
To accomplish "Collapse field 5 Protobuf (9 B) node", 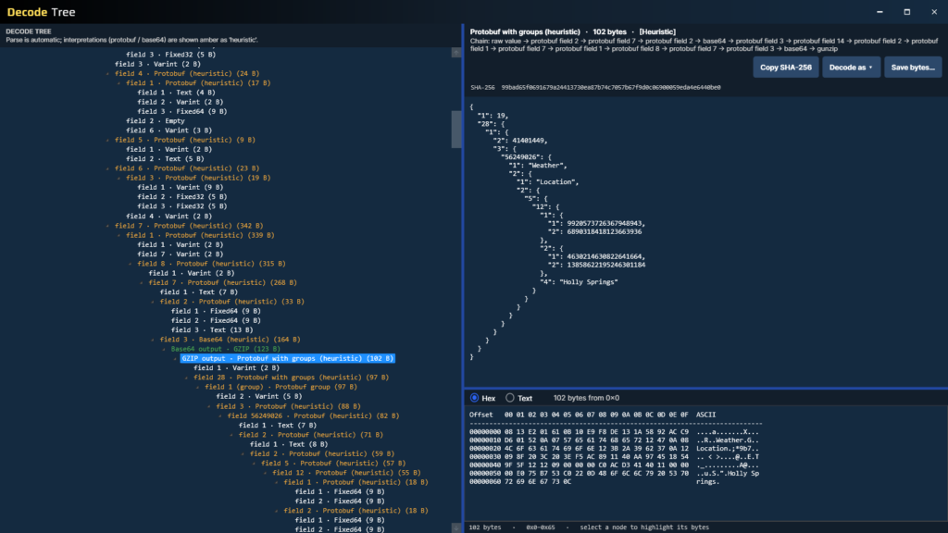I will [x=108, y=141].
